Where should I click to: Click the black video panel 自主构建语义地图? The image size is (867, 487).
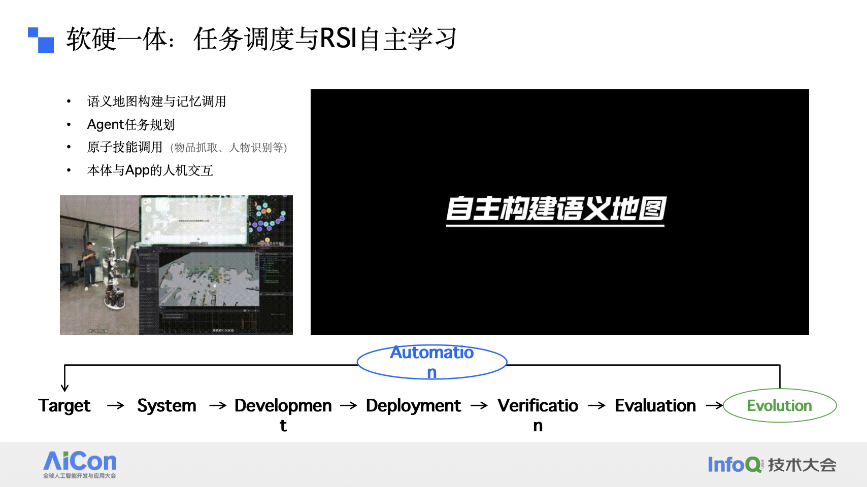point(559,212)
